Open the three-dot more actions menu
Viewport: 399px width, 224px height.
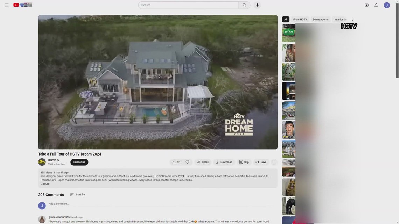pyautogui.click(x=274, y=162)
